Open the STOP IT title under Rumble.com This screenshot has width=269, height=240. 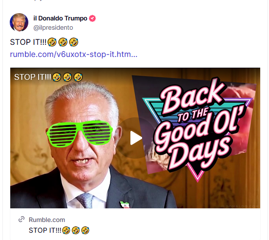coord(59,230)
